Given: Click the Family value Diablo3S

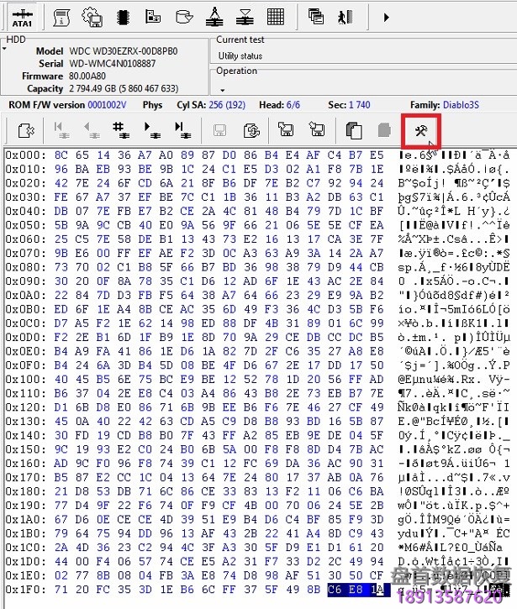Looking at the screenshot, I should [x=461, y=105].
